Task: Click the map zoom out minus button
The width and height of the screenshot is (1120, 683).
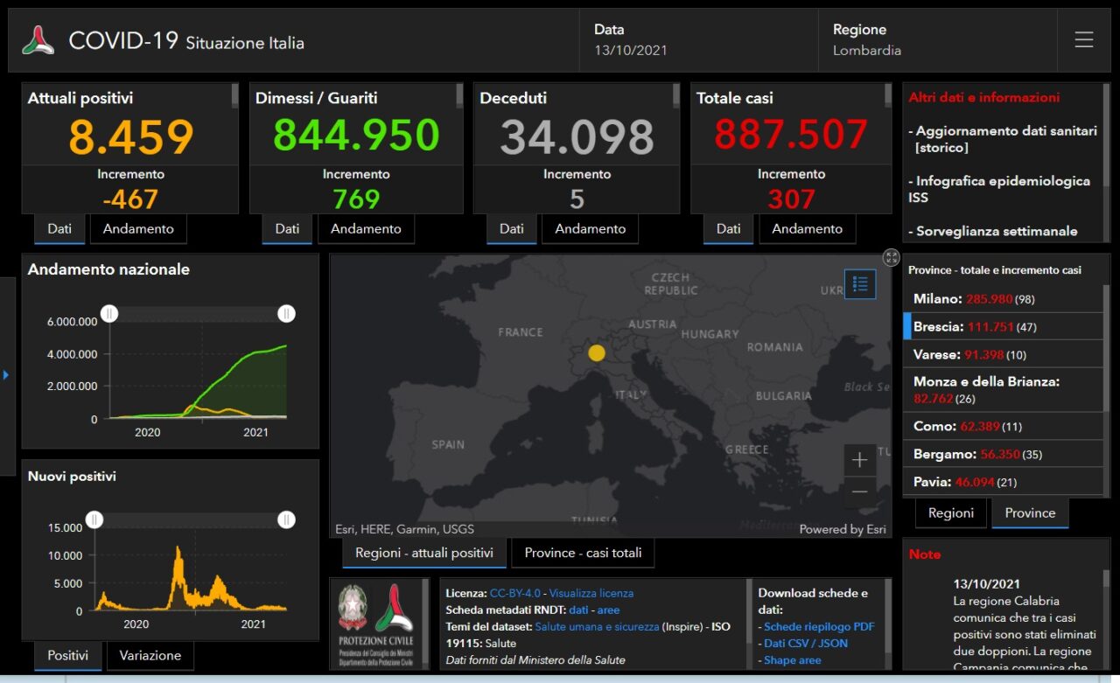Action: tap(859, 492)
